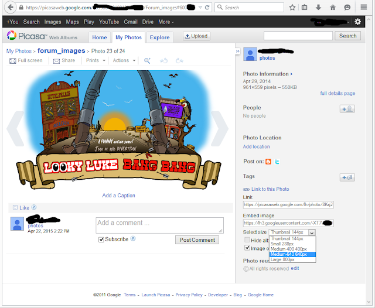This screenshot has height=308, width=375.
Task: Click the user avatar in sidebar
Action: (x=250, y=54)
